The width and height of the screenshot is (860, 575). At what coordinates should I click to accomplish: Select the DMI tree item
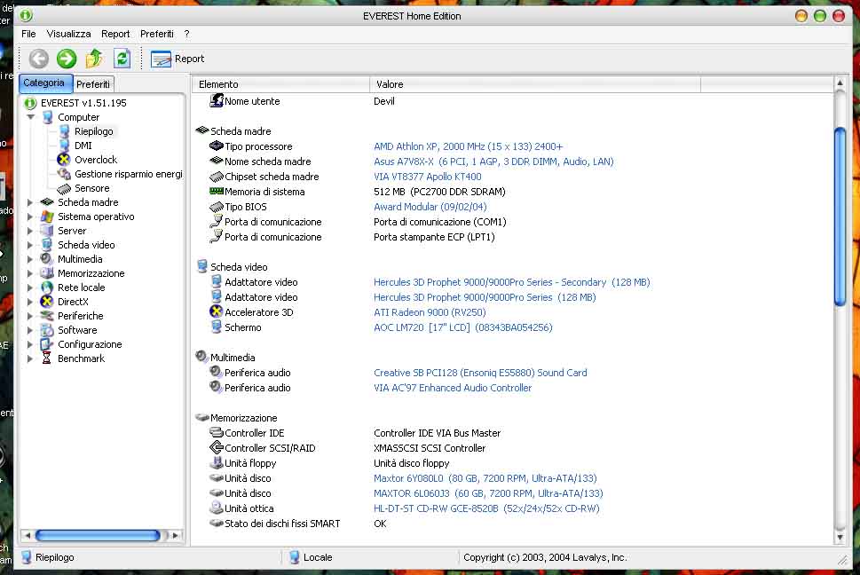[x=83, y=146]
